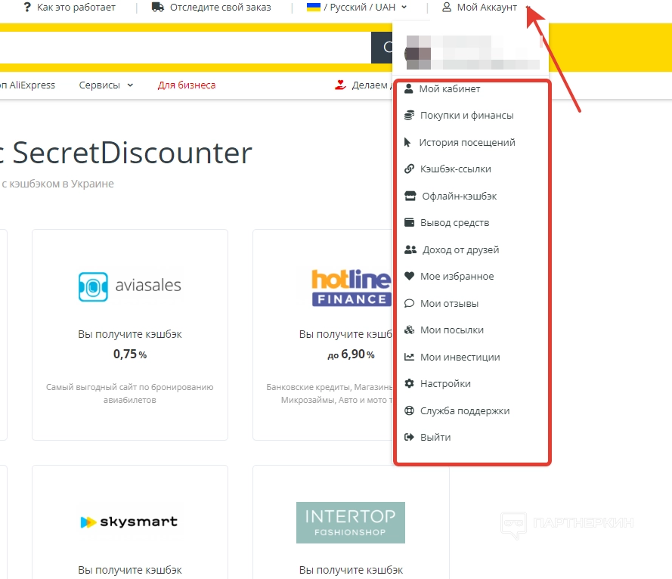Click the wallet icon beside Вывод средств
672x579 pixels.
[409, 222]
